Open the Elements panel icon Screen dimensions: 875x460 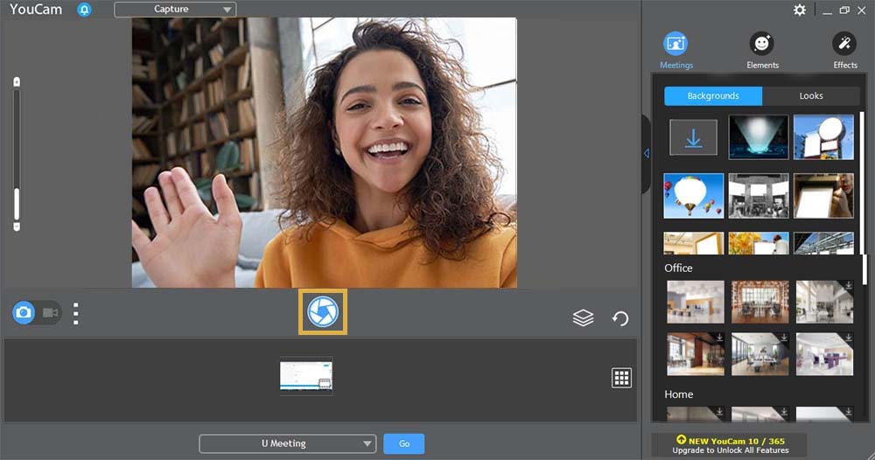click(761, 44)
